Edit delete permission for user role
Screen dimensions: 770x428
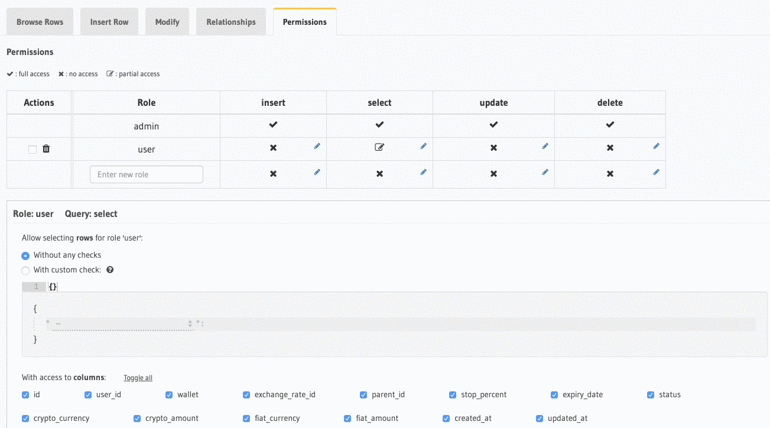(x=656, y=146)
